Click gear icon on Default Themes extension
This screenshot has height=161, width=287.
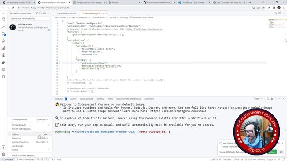pos(49,30)
